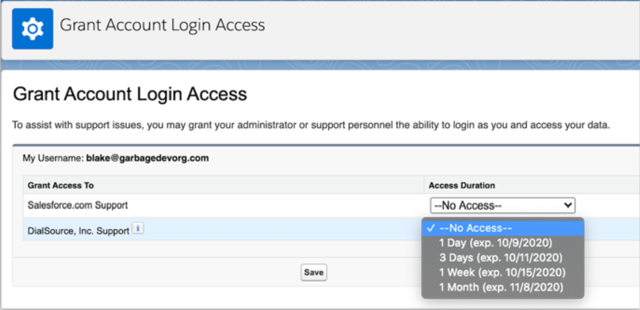Click the checkmark next to the highlighted --No Access-- option

(431, 228)
